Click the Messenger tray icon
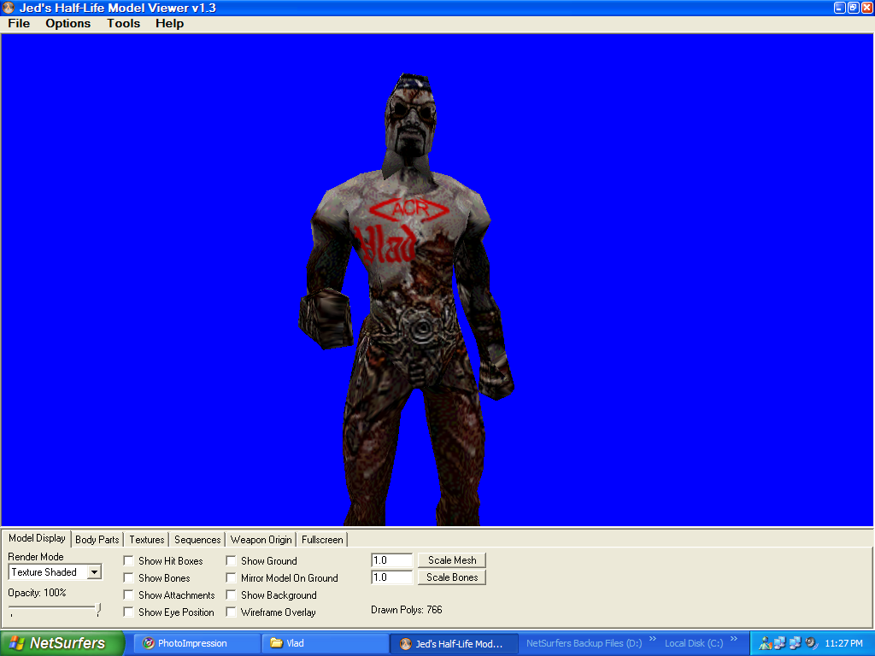The image size is (875, 656). coord(765,643)
